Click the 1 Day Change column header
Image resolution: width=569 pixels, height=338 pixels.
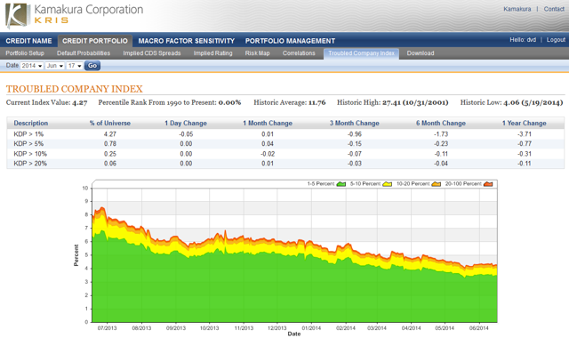[186, 123]
